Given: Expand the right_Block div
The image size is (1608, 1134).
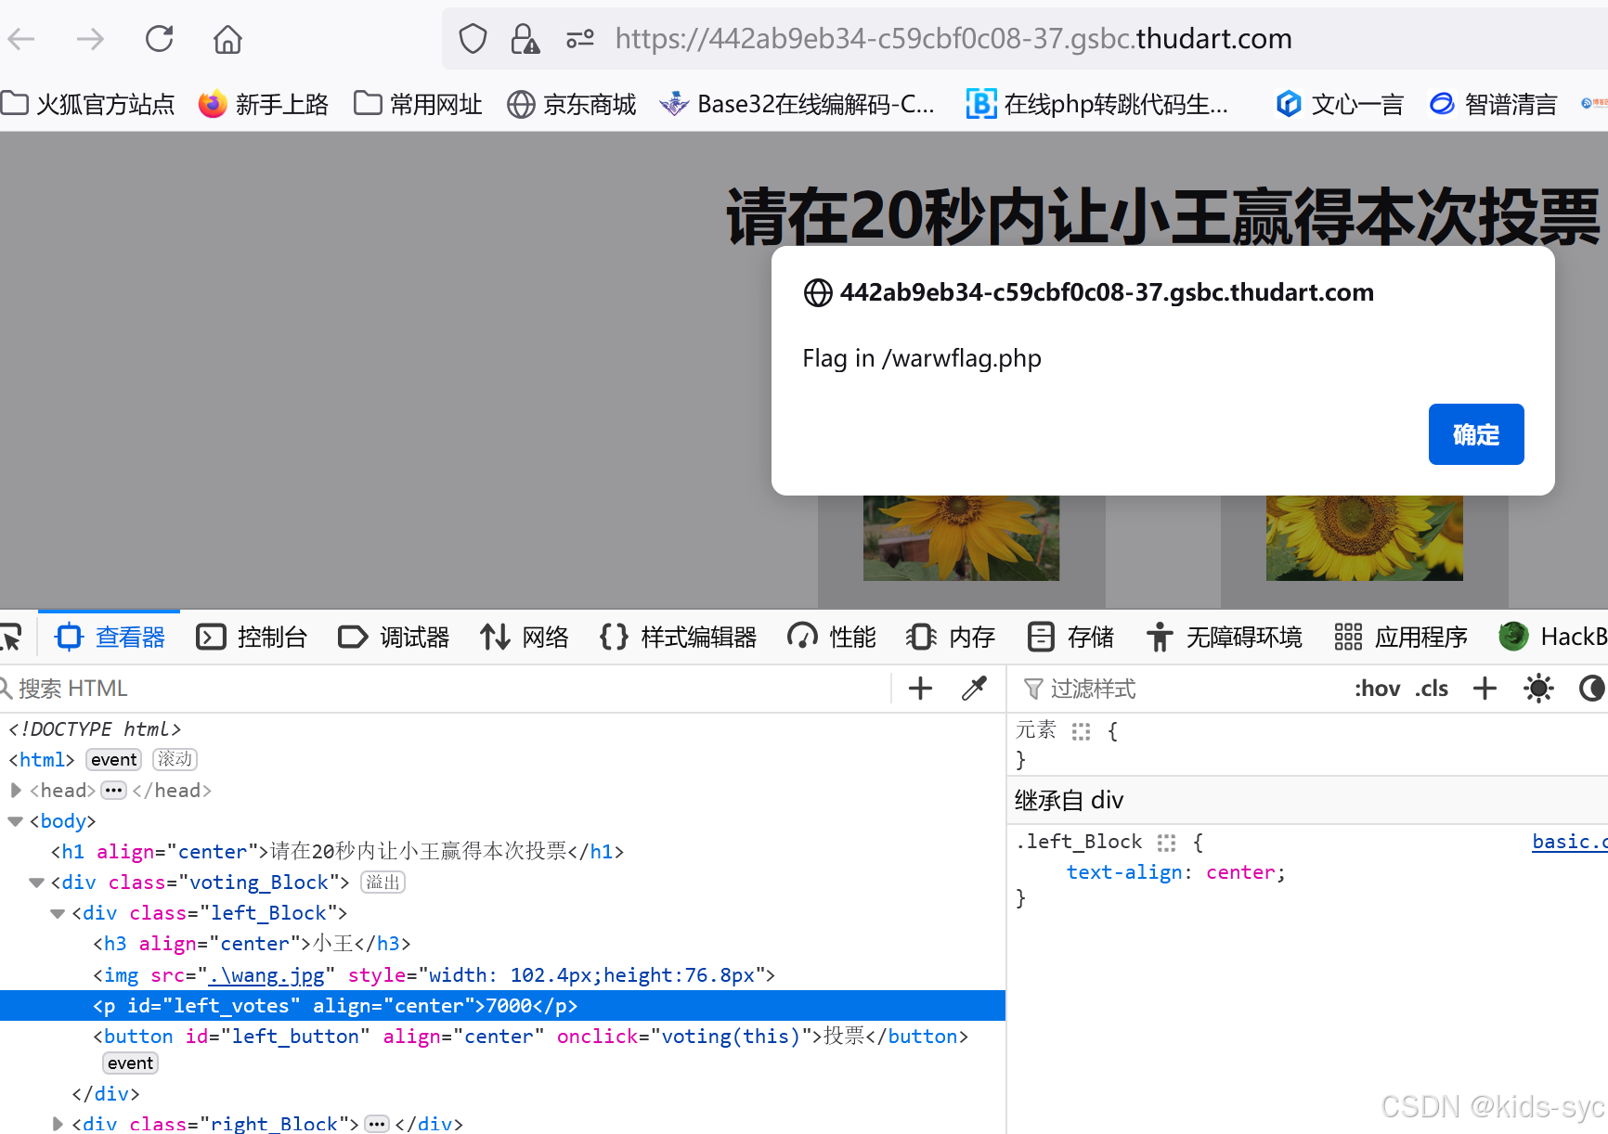Looking at the screenshot, I should pyautogui.click(x=58, y=1123).
